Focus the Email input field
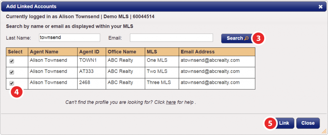The image size is (328, 135). pyautogui.click(x=171, y=38)
